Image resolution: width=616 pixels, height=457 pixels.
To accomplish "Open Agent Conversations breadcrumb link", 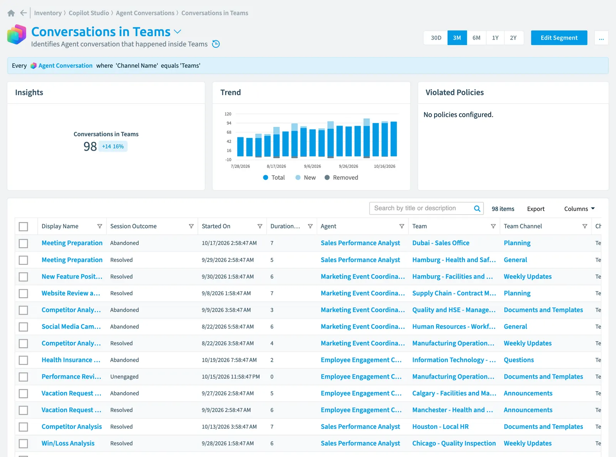I will click(x=145, y=13).
